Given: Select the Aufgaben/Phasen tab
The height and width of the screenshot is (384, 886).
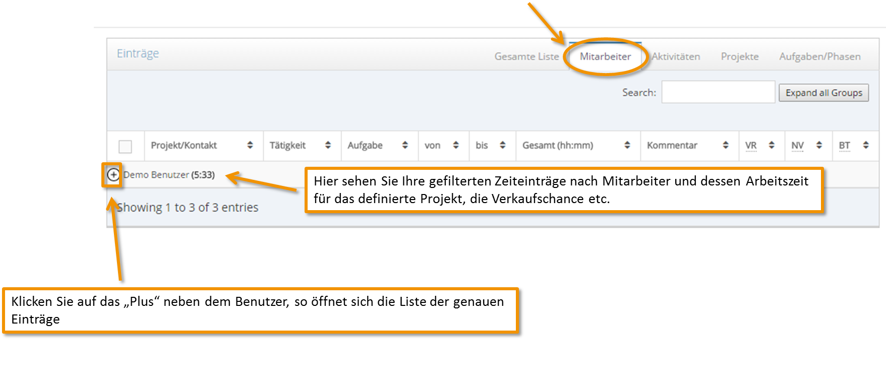Looking at the screenshot, I should [x=820, y=56].
